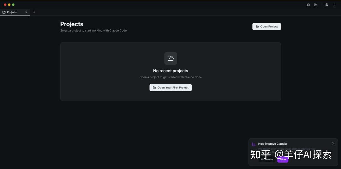Click the Open Your First Project button
Screen dimensions: 341x169
[x=170, y=88]
